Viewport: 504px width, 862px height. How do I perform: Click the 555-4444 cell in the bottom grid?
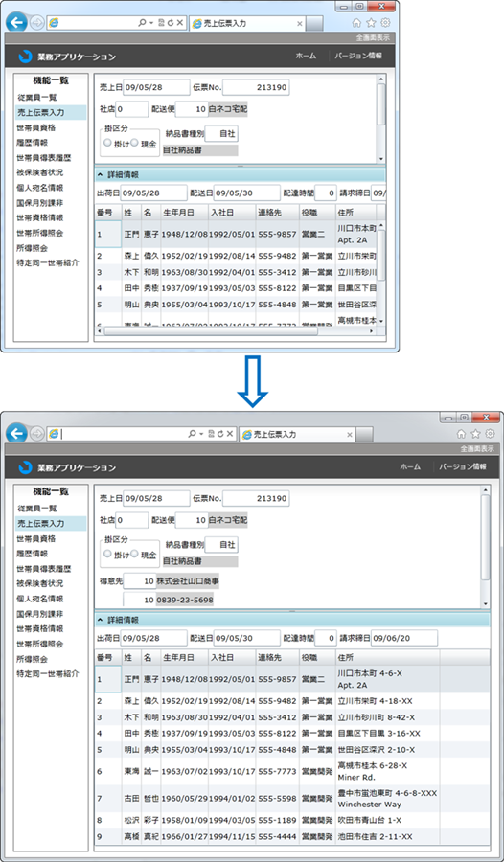point(277,837)
